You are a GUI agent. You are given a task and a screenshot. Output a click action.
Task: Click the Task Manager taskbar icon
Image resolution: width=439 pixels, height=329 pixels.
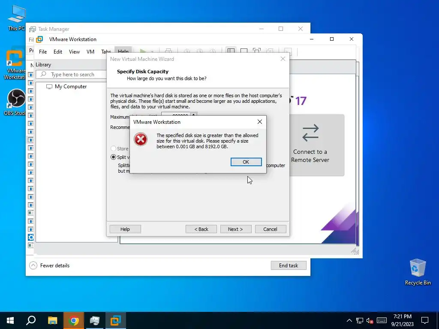(95, 320)
